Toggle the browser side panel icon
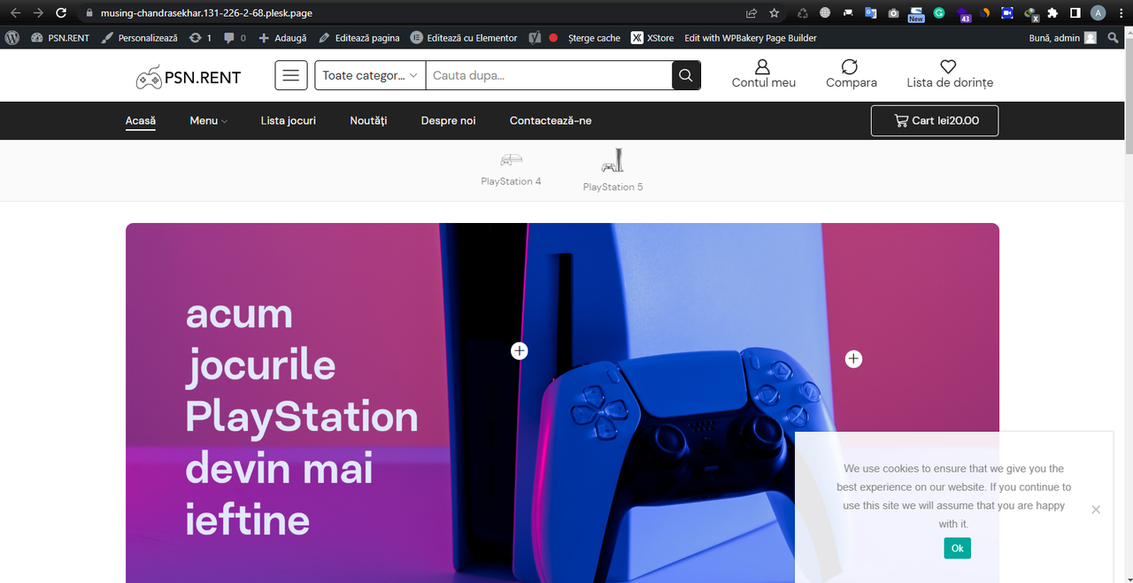 pos(1075,13)
